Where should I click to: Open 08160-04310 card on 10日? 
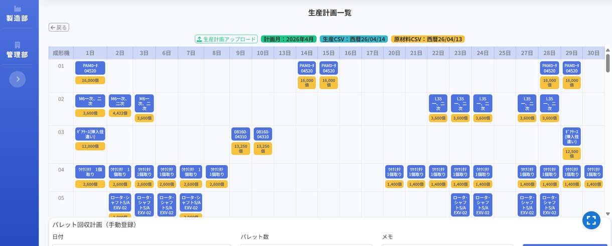coord(263,134)
